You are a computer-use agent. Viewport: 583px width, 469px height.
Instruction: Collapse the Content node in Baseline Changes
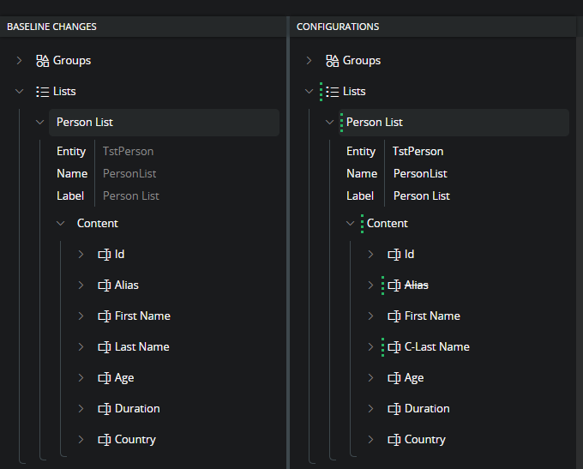pos(60,224)
